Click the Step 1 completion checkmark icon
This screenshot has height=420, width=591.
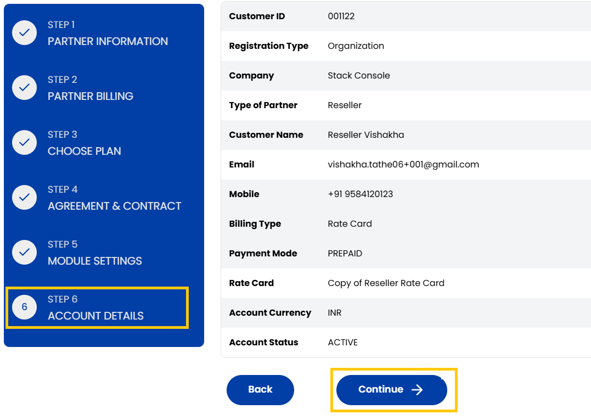24,32
